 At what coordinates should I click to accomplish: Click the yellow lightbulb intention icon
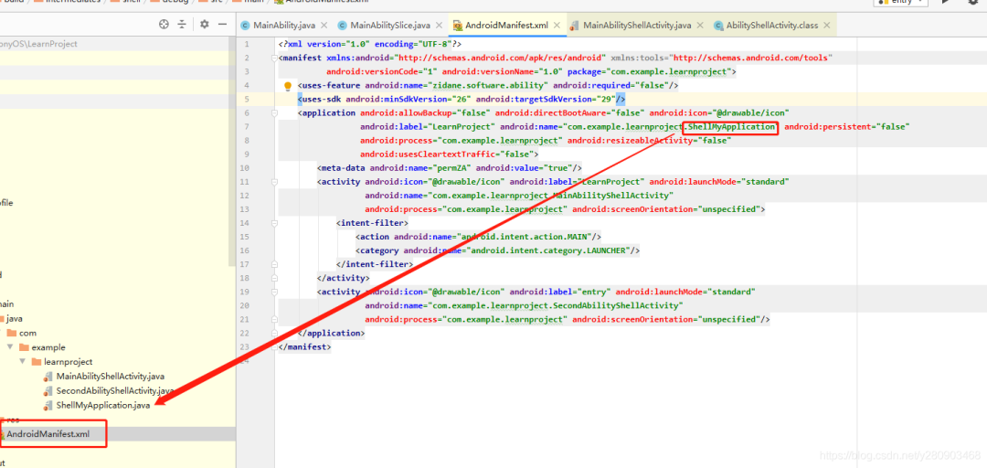pos(288,86)
